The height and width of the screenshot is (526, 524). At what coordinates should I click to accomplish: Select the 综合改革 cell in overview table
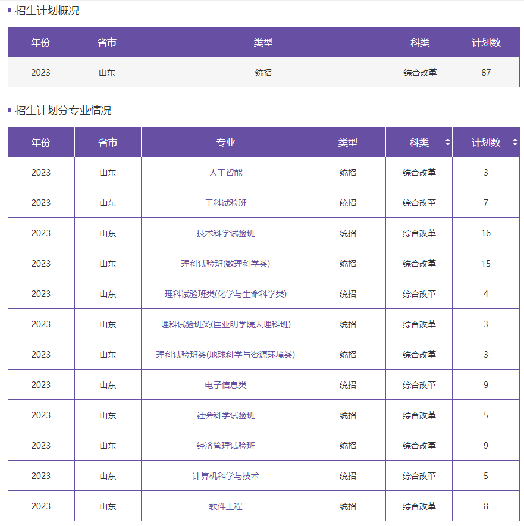click(420, 73)
